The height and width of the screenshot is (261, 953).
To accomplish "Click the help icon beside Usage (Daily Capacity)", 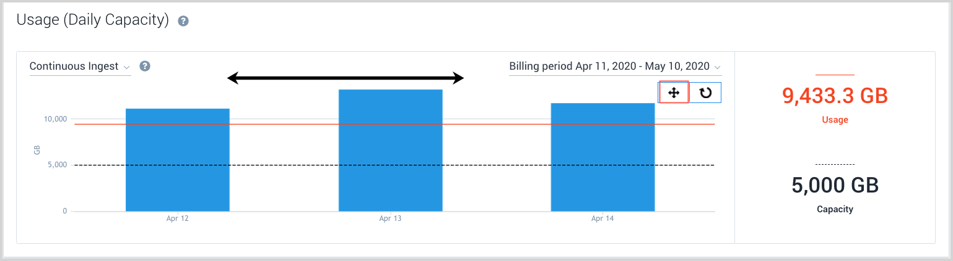I will [183, 21].
